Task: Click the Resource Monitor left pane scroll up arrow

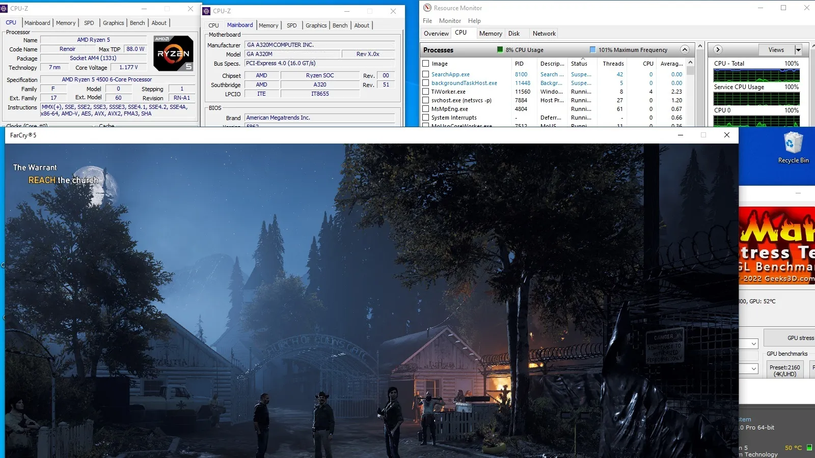Action: [700, 46]
